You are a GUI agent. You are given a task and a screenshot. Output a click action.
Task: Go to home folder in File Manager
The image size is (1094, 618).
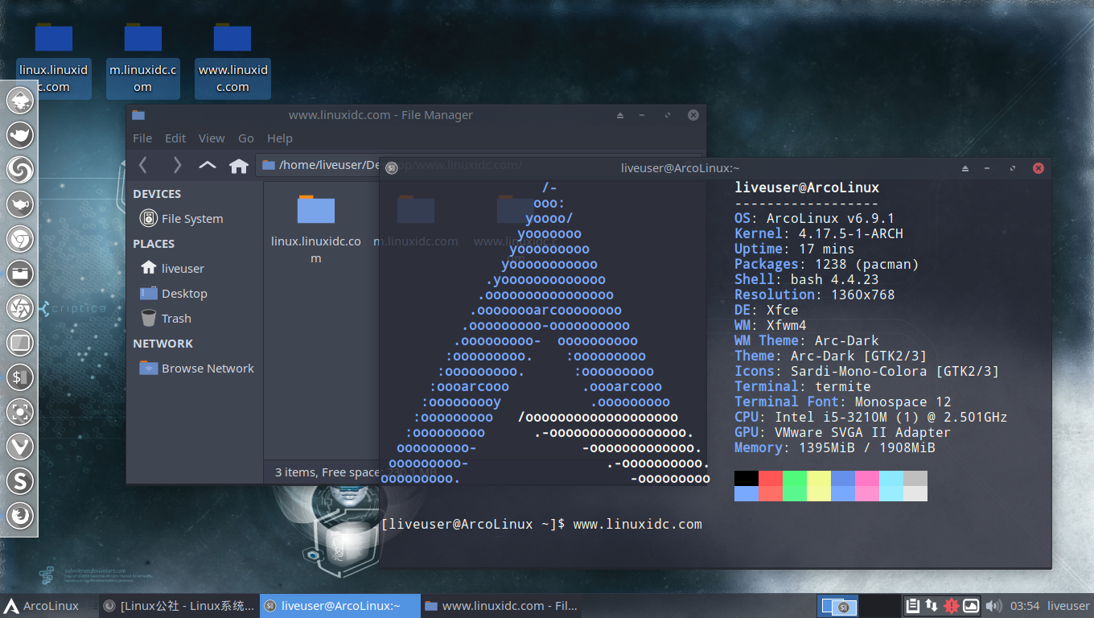(x=239, y=166)
